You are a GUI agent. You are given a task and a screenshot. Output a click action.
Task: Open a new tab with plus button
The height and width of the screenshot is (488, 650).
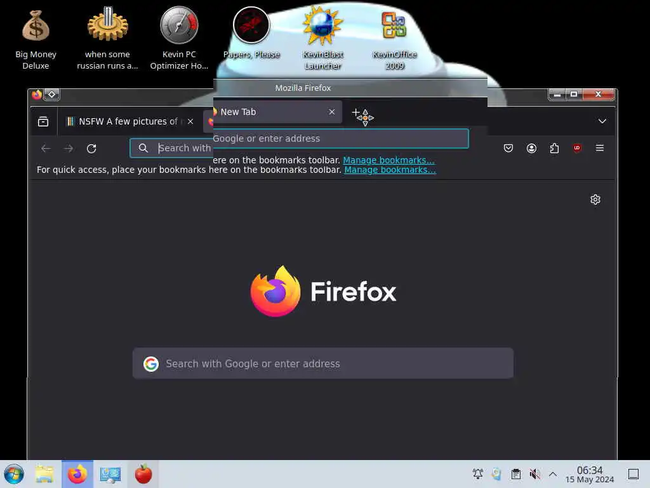[355, 112]
